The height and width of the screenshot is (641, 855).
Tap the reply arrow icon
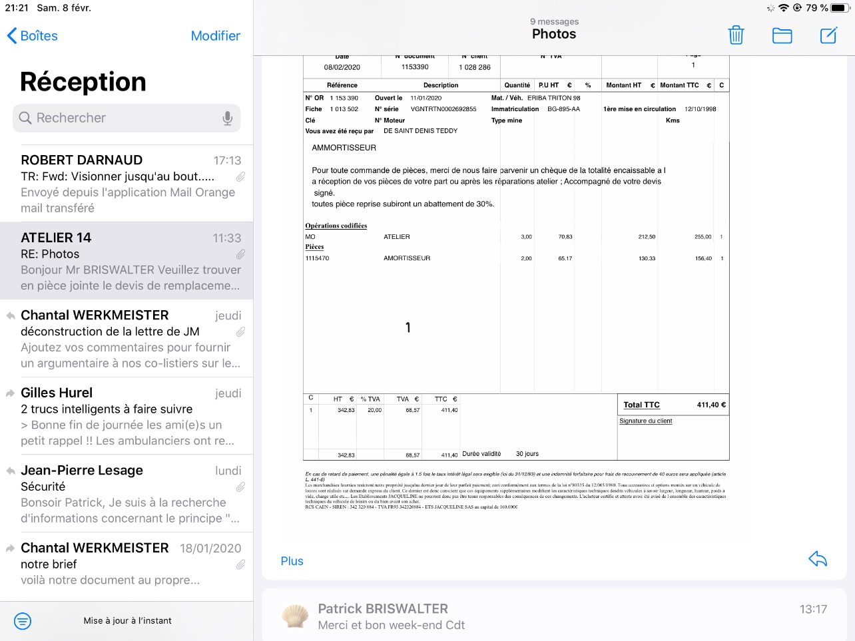point(818,559)
